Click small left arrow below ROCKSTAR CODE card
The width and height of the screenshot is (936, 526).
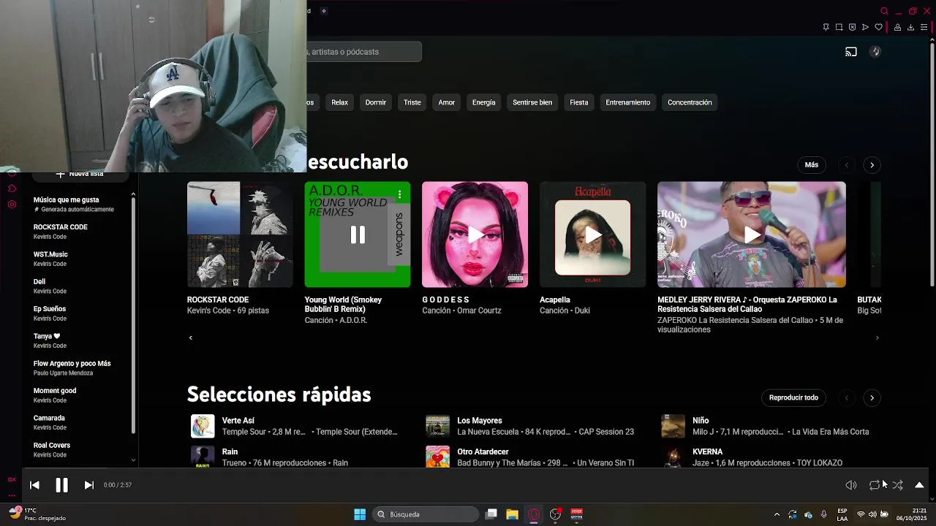click(x=191, y=338)
